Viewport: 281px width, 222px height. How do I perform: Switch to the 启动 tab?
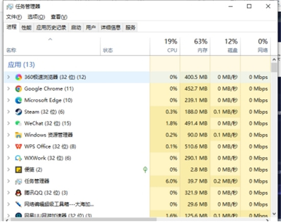76,28
